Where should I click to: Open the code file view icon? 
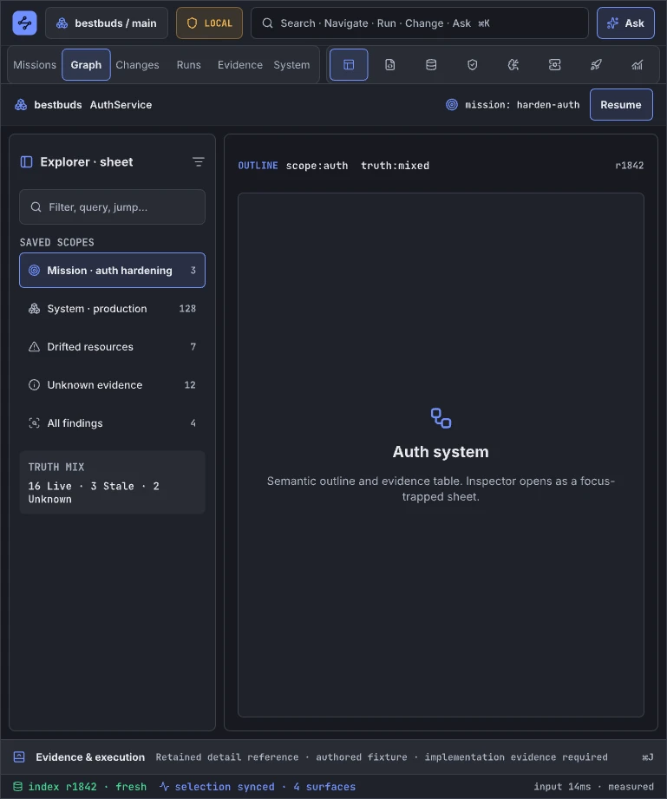point(389,65)
